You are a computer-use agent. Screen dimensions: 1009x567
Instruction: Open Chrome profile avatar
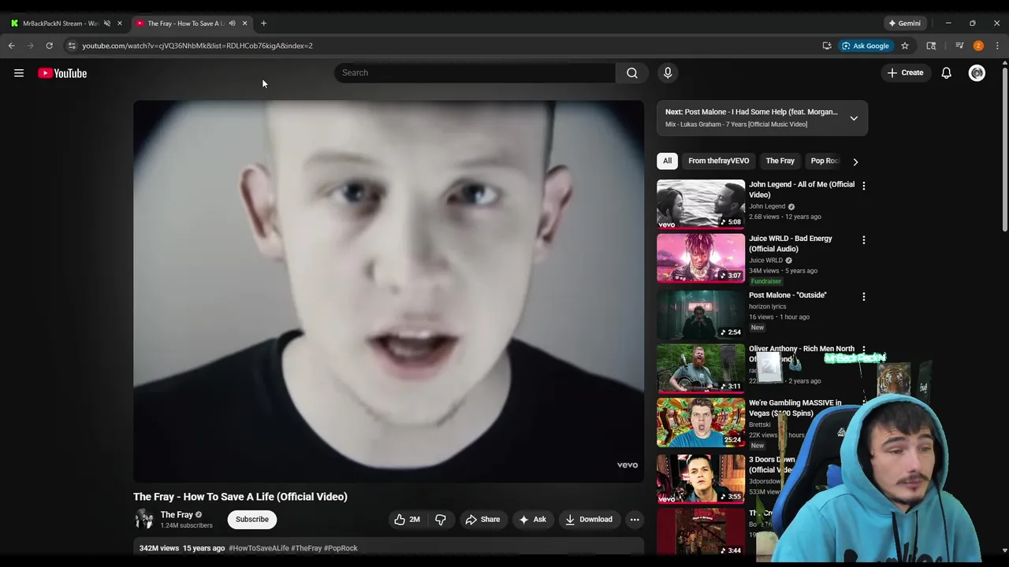coord(978,46)
